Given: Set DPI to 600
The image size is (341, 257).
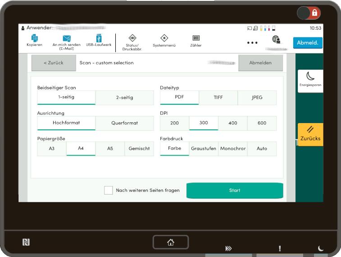Looking at the screenshot, I should point(262,123).
